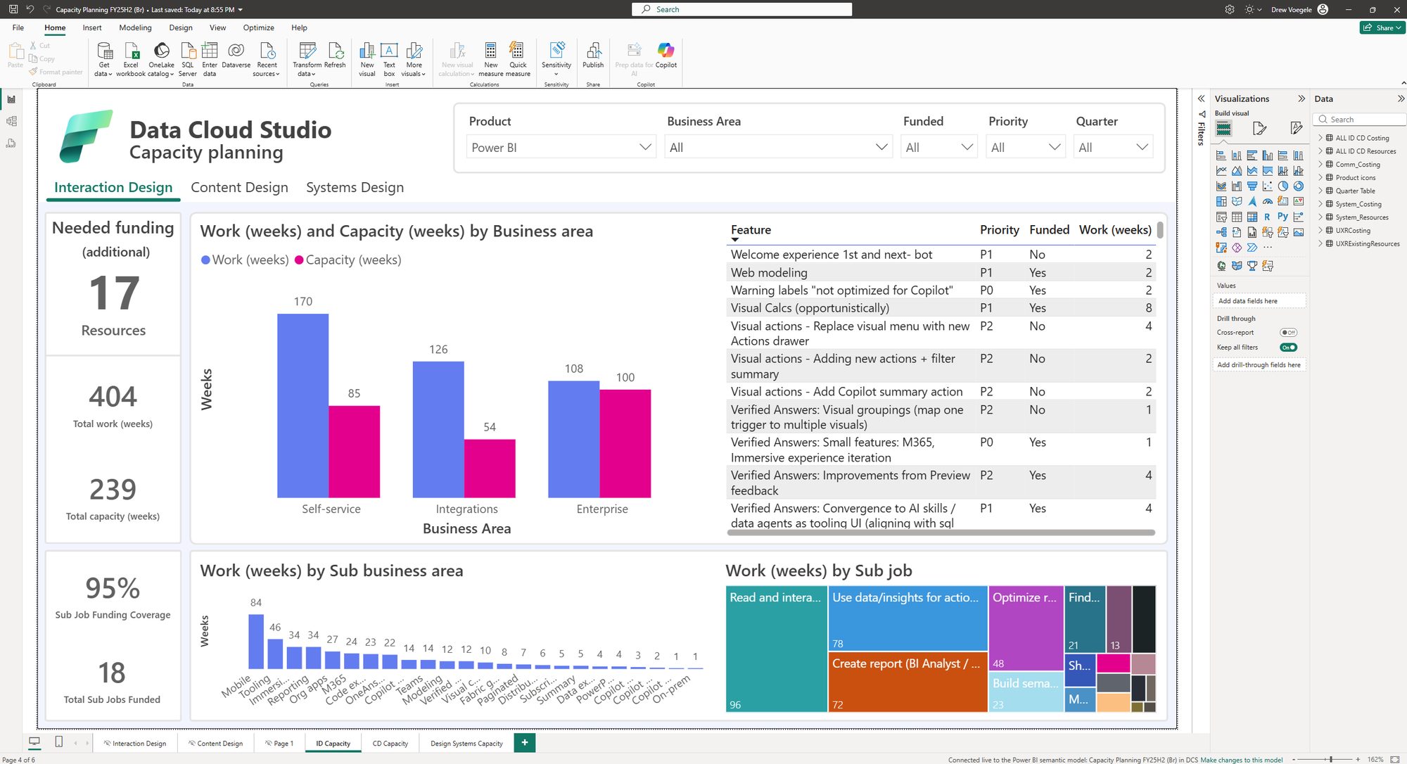This screenshot has height=764, width=1407.
Task: Insert a New visual
Action: pos(367,59)
